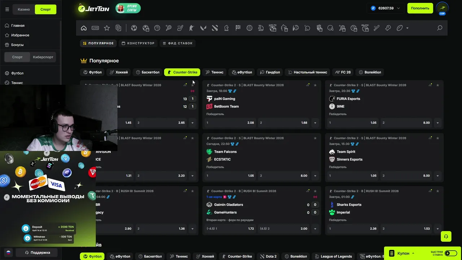
Task: Switch sidebar to Киберспорт
Action: click(x=43, y=57)
